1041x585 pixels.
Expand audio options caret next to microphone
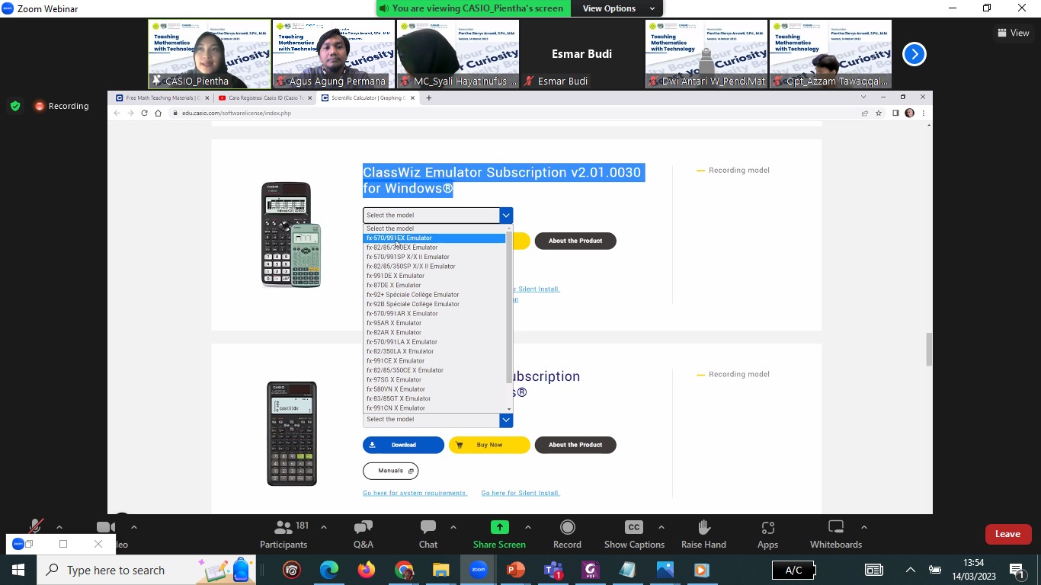59,527
